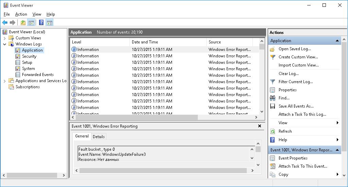Click the Up One Level folder icon
Image resolution: width=348 pixels, height=187 pixels.
tap(23, 23)
